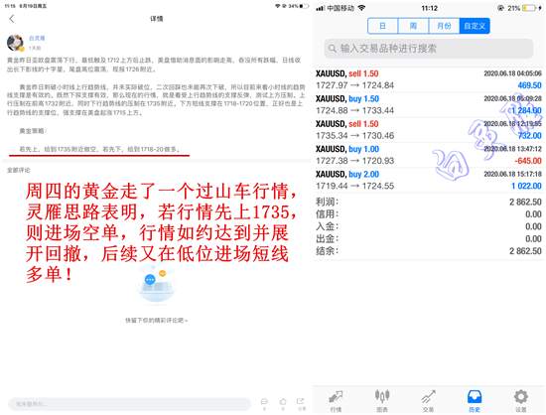Open the author's name link beside the avatar
Screen dimensions: 546x415
pyautogui.click(x=37, y=39)
